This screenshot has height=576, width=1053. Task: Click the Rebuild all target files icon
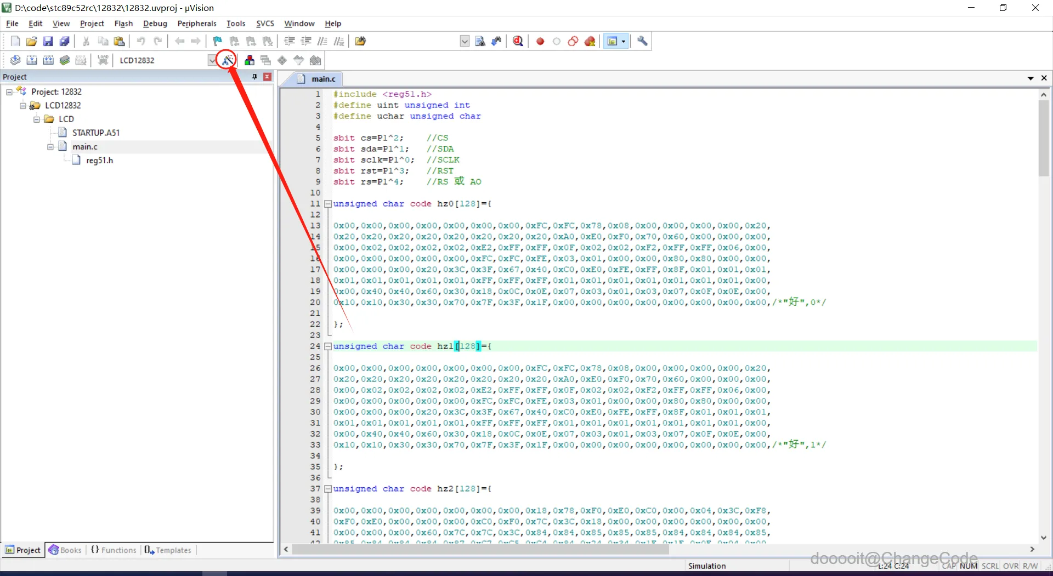tap(49, 60)
